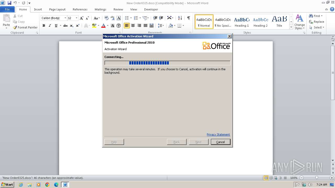Expand the Numbering dropdown arrow
Viewport: 335px width, 188px height.
click(140, 18)
